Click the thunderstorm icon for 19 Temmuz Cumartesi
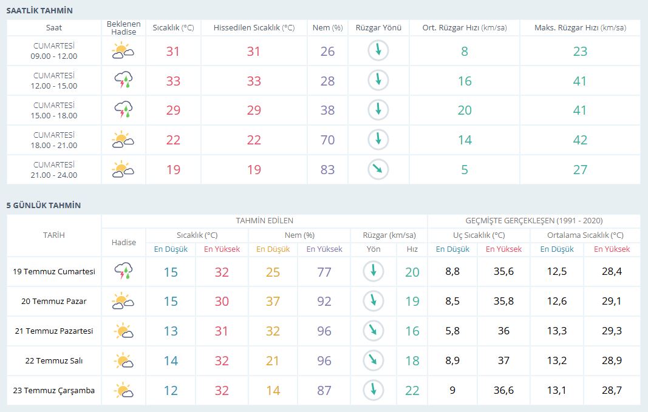648x412 pixels. click(123, 272)
